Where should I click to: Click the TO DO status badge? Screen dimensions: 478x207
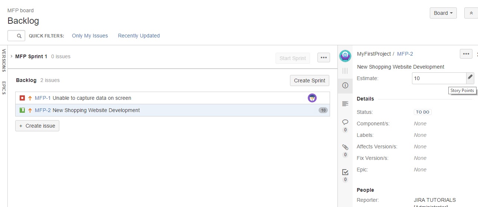pos(423,112)
